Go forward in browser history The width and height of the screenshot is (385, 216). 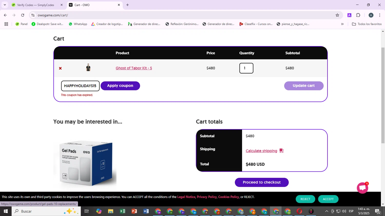click(14, 15)
